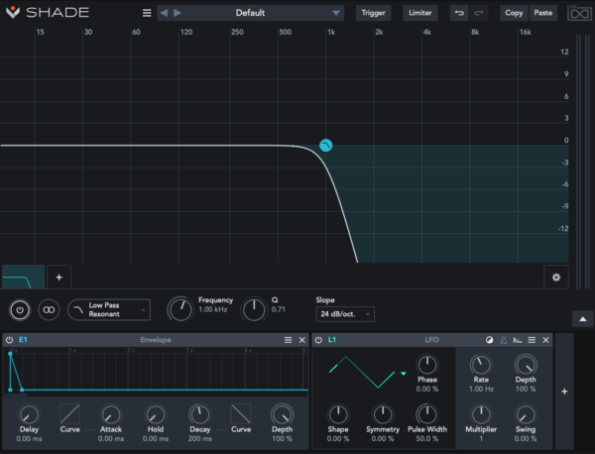Click the 200 ms decay value
Viewport: 595px width, 454px height.
pyautogui.click(x=200, y=439)
